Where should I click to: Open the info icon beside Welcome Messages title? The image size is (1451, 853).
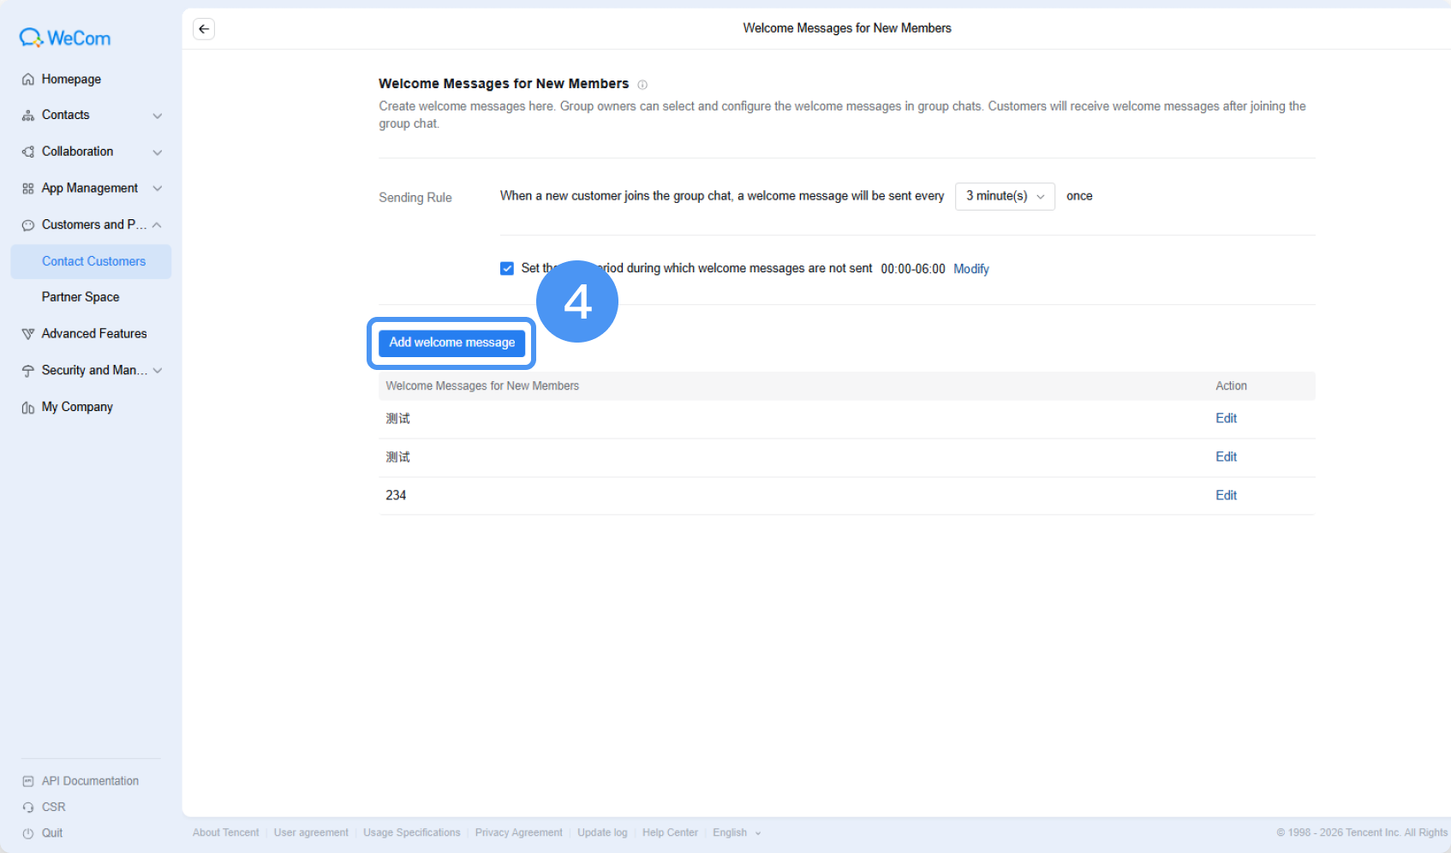(x=642, y=85)
